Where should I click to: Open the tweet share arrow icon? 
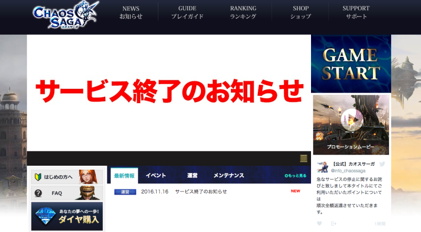click(334, 224)
